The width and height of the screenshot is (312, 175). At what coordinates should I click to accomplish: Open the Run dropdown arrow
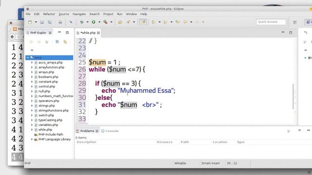click(x=99, y=22)
